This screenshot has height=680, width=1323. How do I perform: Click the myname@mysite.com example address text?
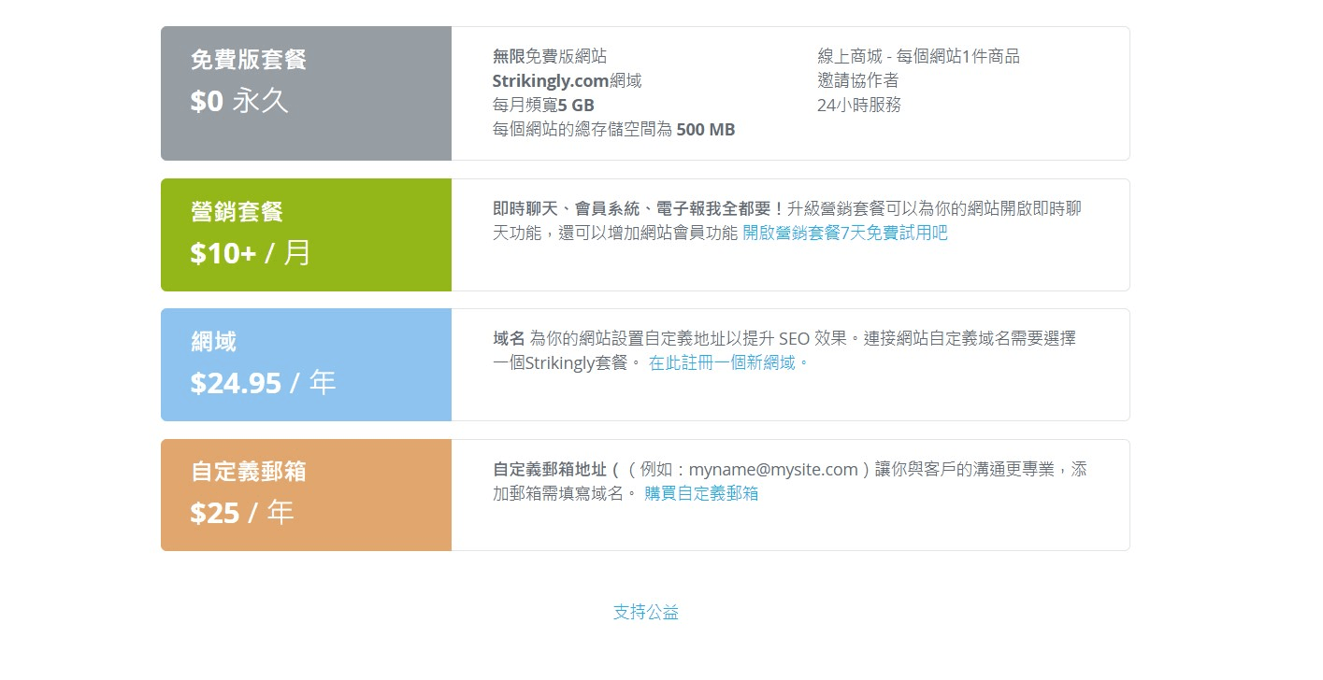click(773, 470)
